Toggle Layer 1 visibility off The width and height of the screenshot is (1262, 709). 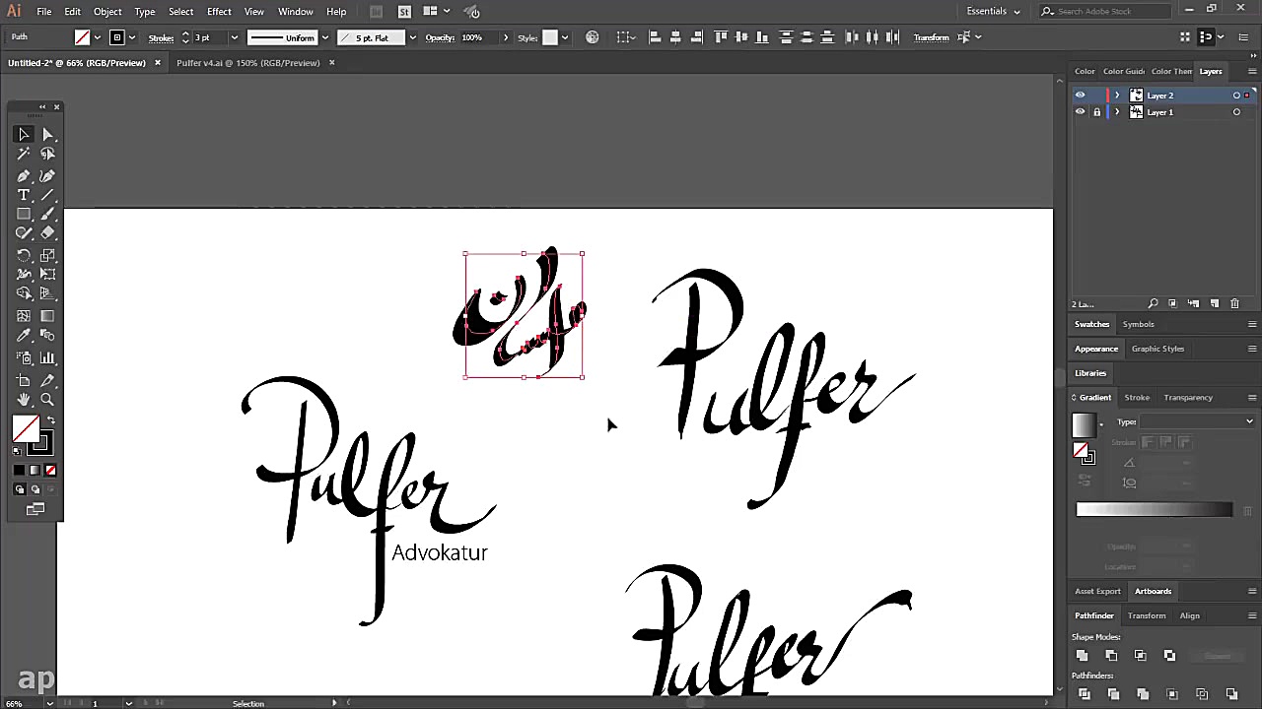[x=1081, y=112]
